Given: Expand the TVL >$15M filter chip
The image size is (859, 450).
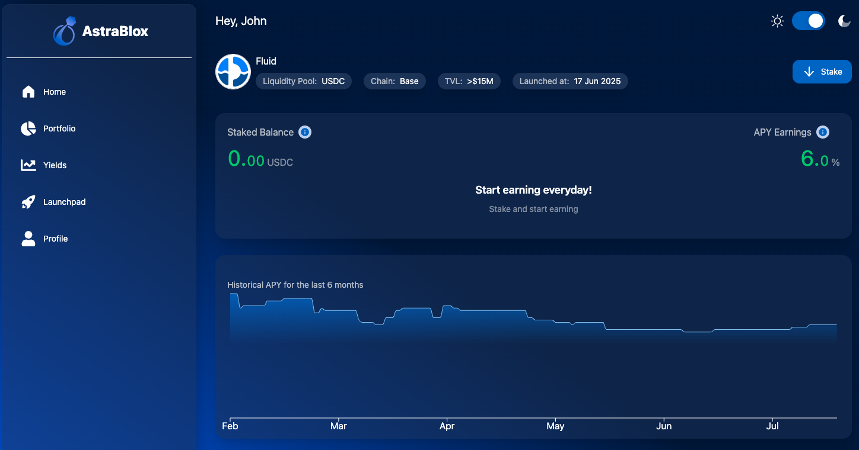Looking at the screenshot, I should (469, 81).
